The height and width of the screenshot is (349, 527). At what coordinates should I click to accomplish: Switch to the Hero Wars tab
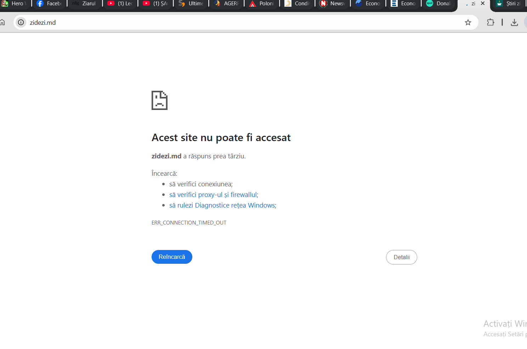[x=14, y=4]
